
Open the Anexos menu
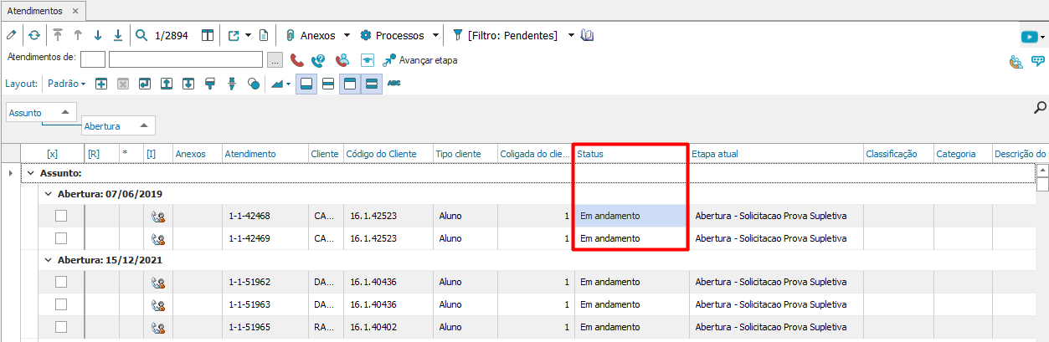click(317, 35)
